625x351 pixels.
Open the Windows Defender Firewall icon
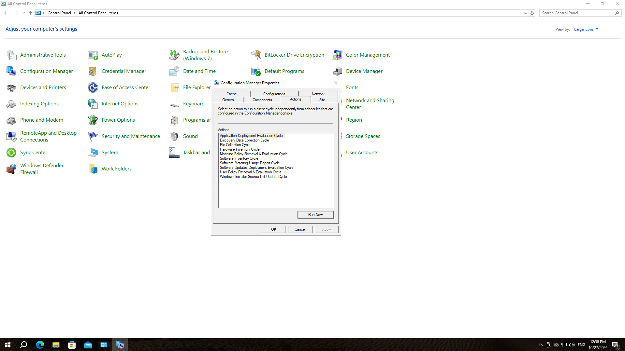(x=11, y=169)
